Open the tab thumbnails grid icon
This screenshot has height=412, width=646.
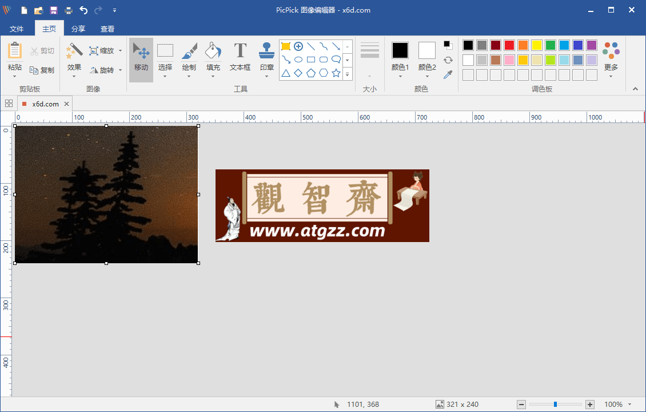[x=9, y=104]
